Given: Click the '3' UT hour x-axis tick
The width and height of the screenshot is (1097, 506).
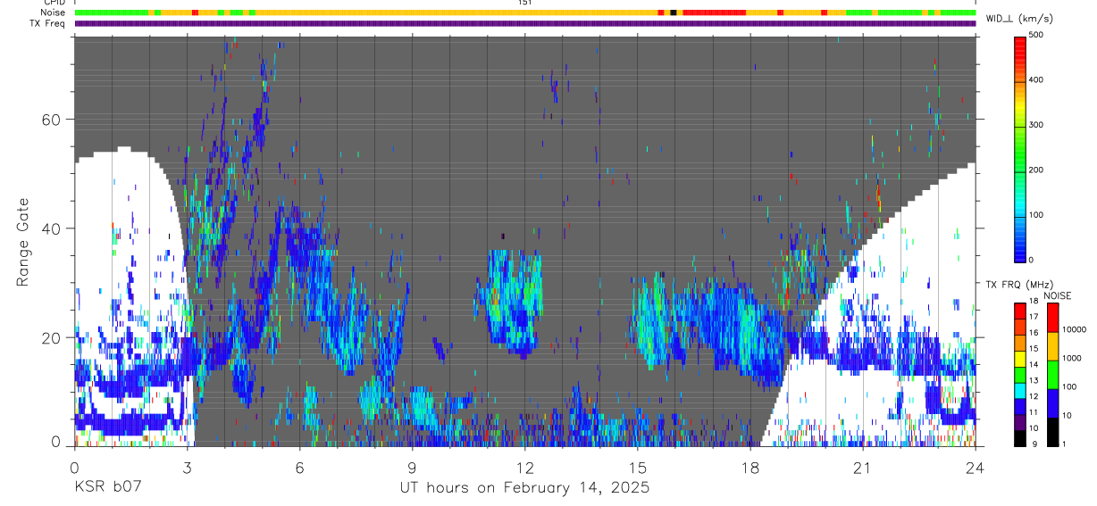Looking at the screenshot, I should pos(187,466).
